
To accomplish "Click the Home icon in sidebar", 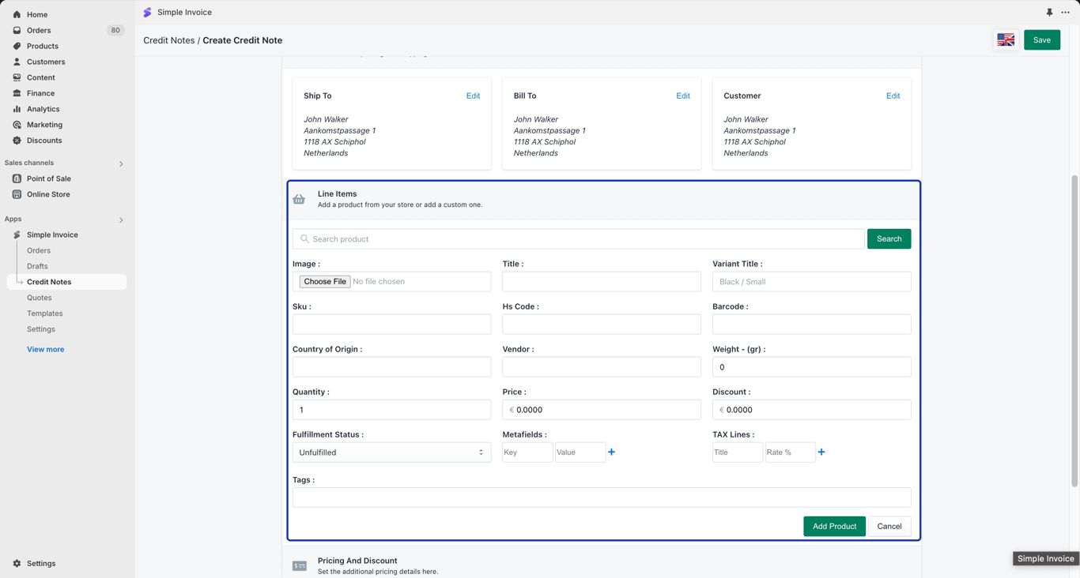I will pos(17,14).
